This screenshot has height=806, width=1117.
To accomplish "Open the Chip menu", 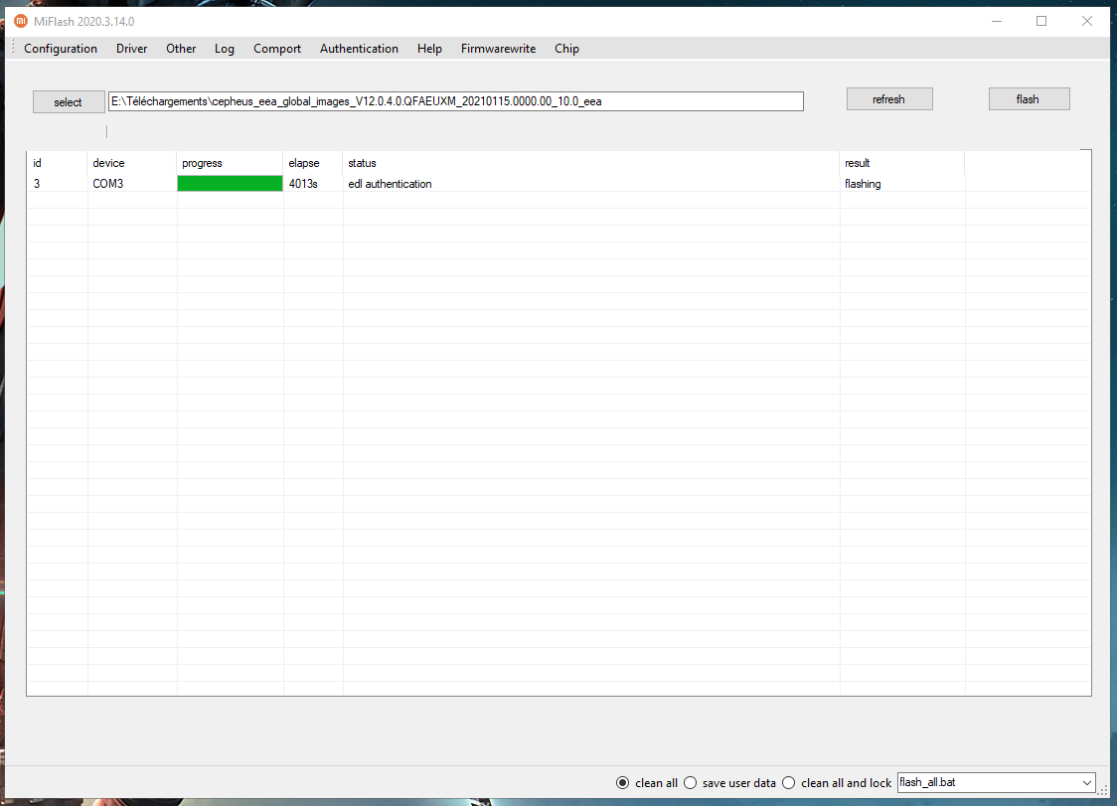I will (567, 49).
